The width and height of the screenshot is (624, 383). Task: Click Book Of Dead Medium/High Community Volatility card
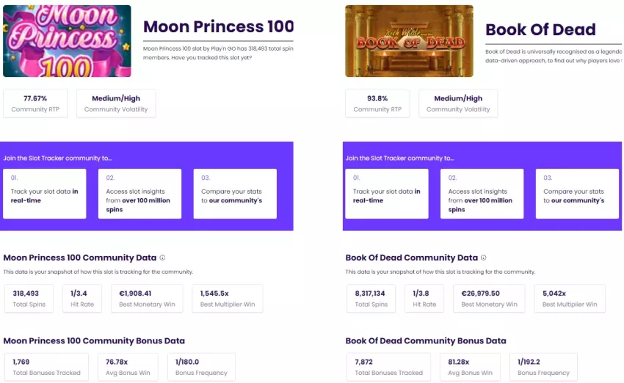pos(458,103)
